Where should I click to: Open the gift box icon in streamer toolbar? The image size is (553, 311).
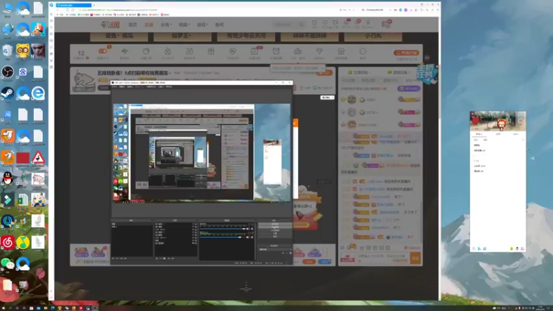[211, 51]
